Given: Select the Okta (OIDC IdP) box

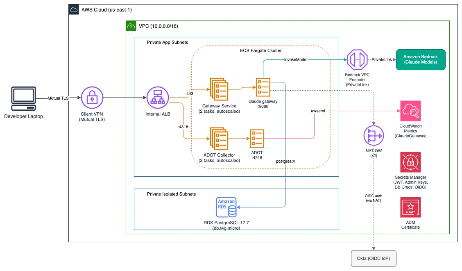Looking at the screenshot, I should point(373,258).
